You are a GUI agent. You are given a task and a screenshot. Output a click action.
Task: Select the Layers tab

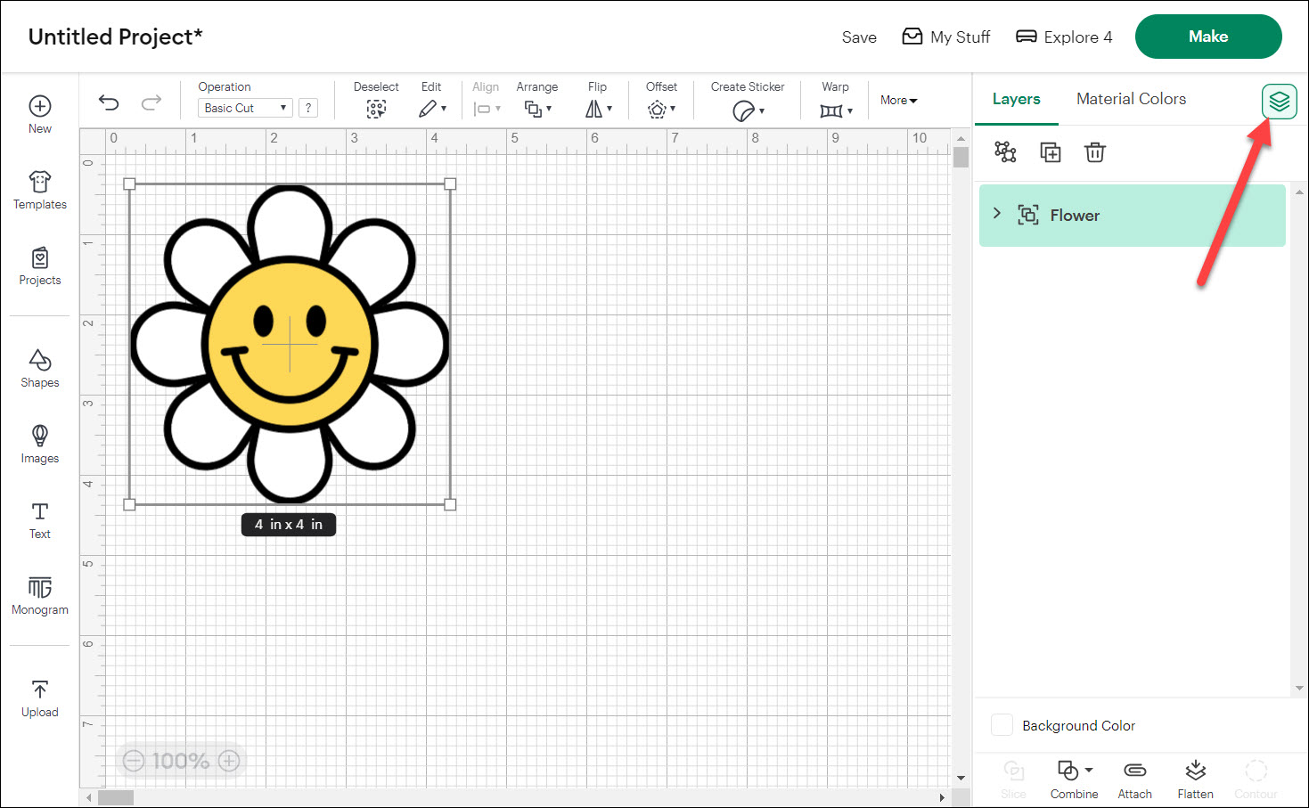coord(1016,99)
